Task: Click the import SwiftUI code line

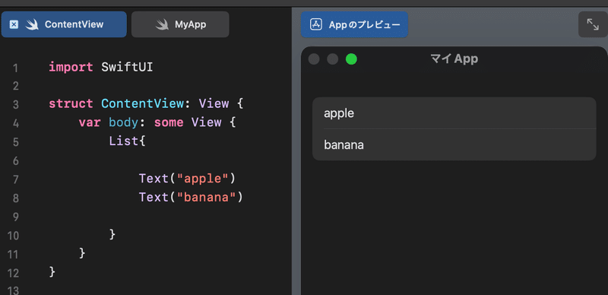Action: 101,67
